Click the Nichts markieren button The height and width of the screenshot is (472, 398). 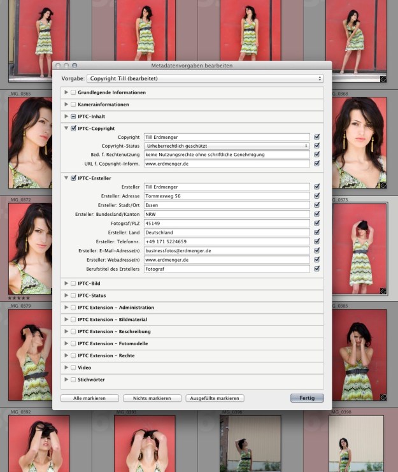pos(152,398)
